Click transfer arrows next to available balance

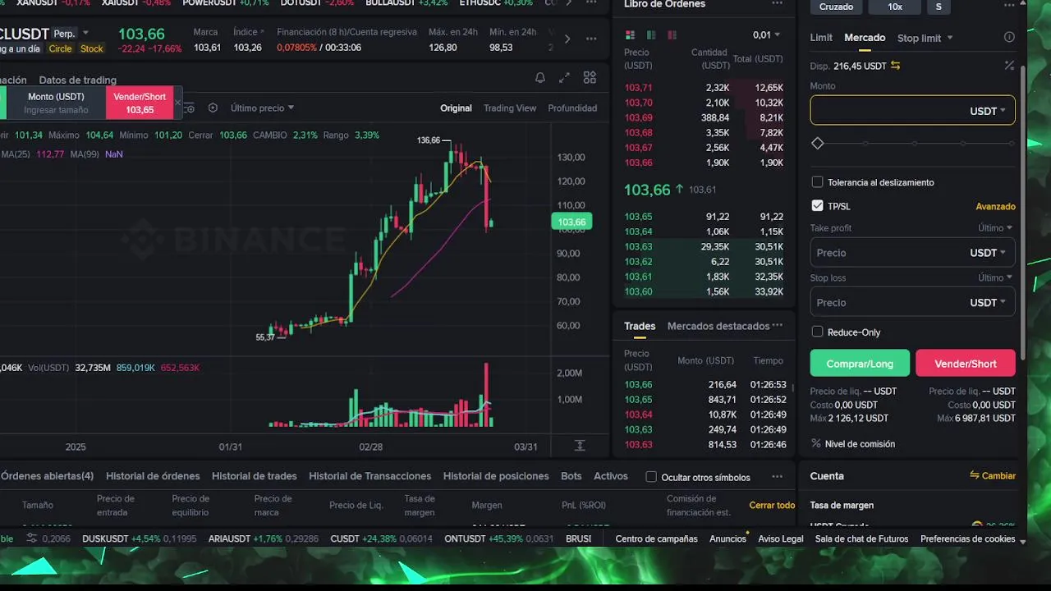tap(896, 66)
